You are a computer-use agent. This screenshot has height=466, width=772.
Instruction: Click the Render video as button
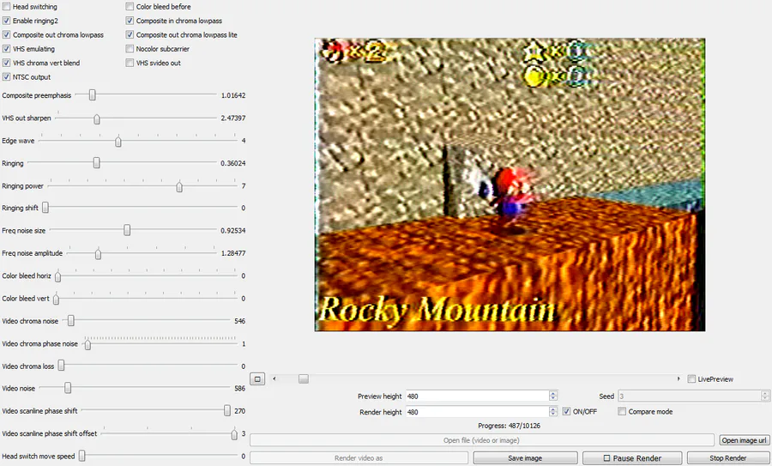point(359,458)
